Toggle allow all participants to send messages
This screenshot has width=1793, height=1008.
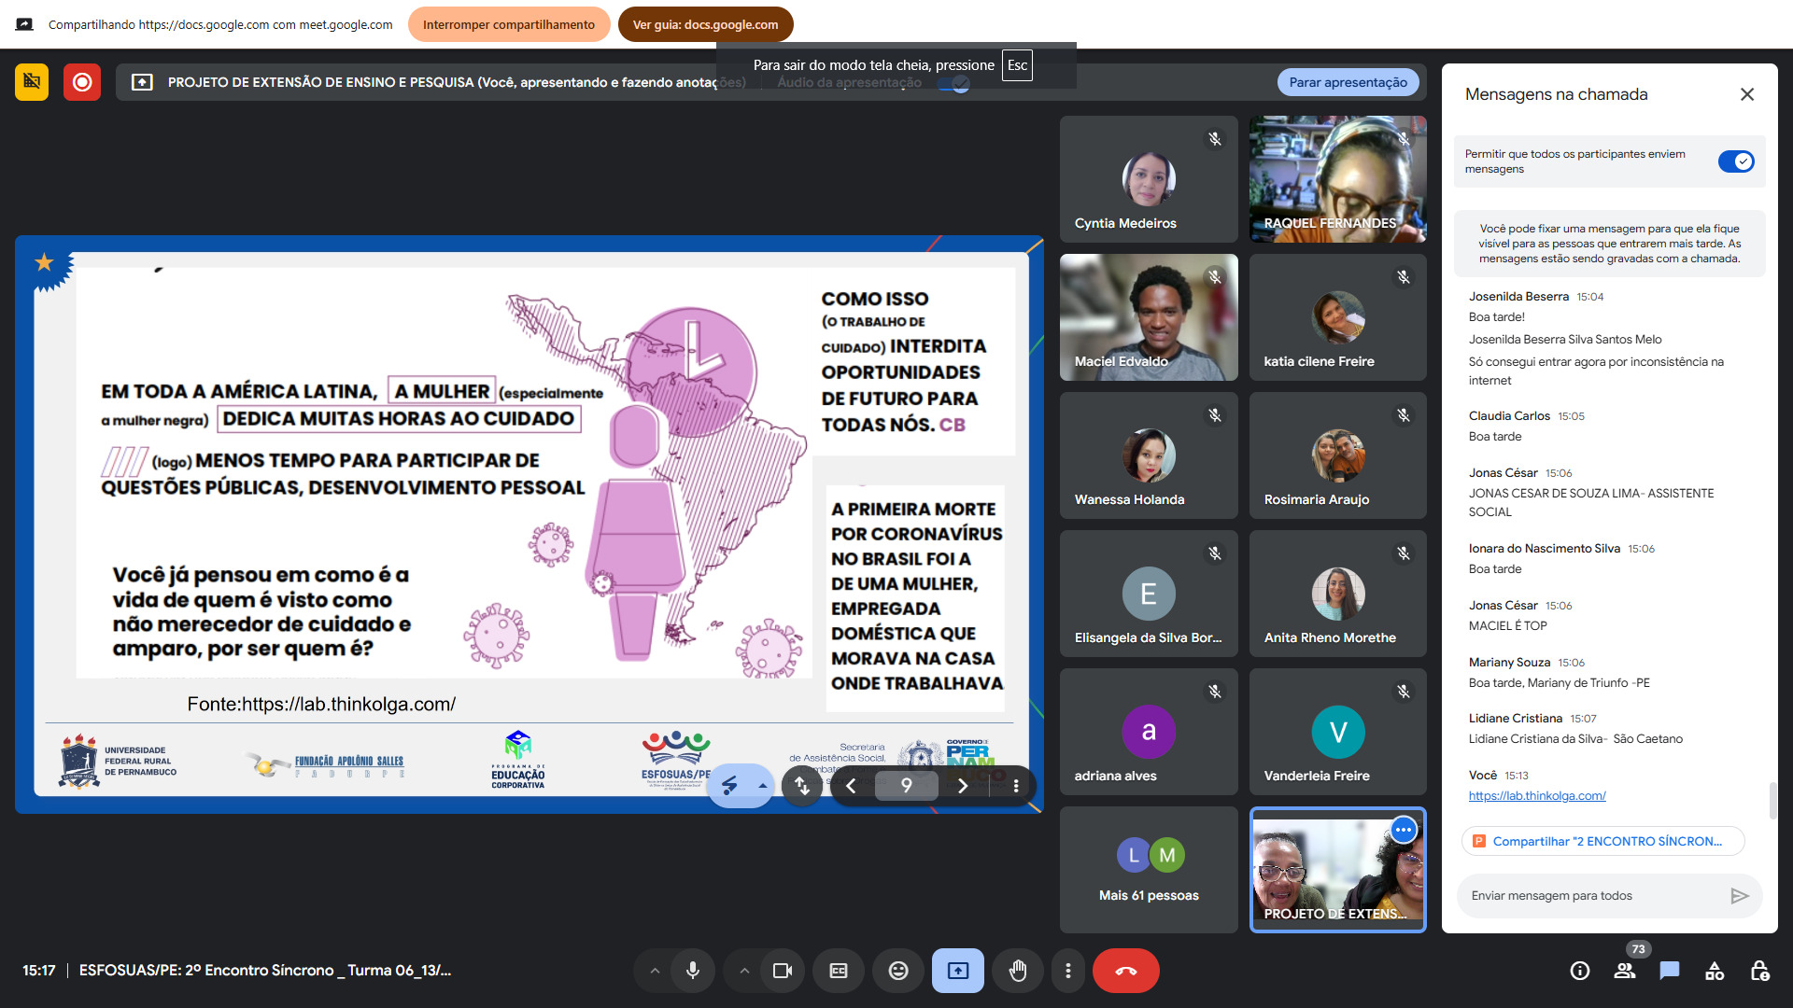(x=1735, y=161)
